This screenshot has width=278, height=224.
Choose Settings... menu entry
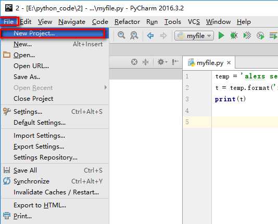click(x=55, y=112)
